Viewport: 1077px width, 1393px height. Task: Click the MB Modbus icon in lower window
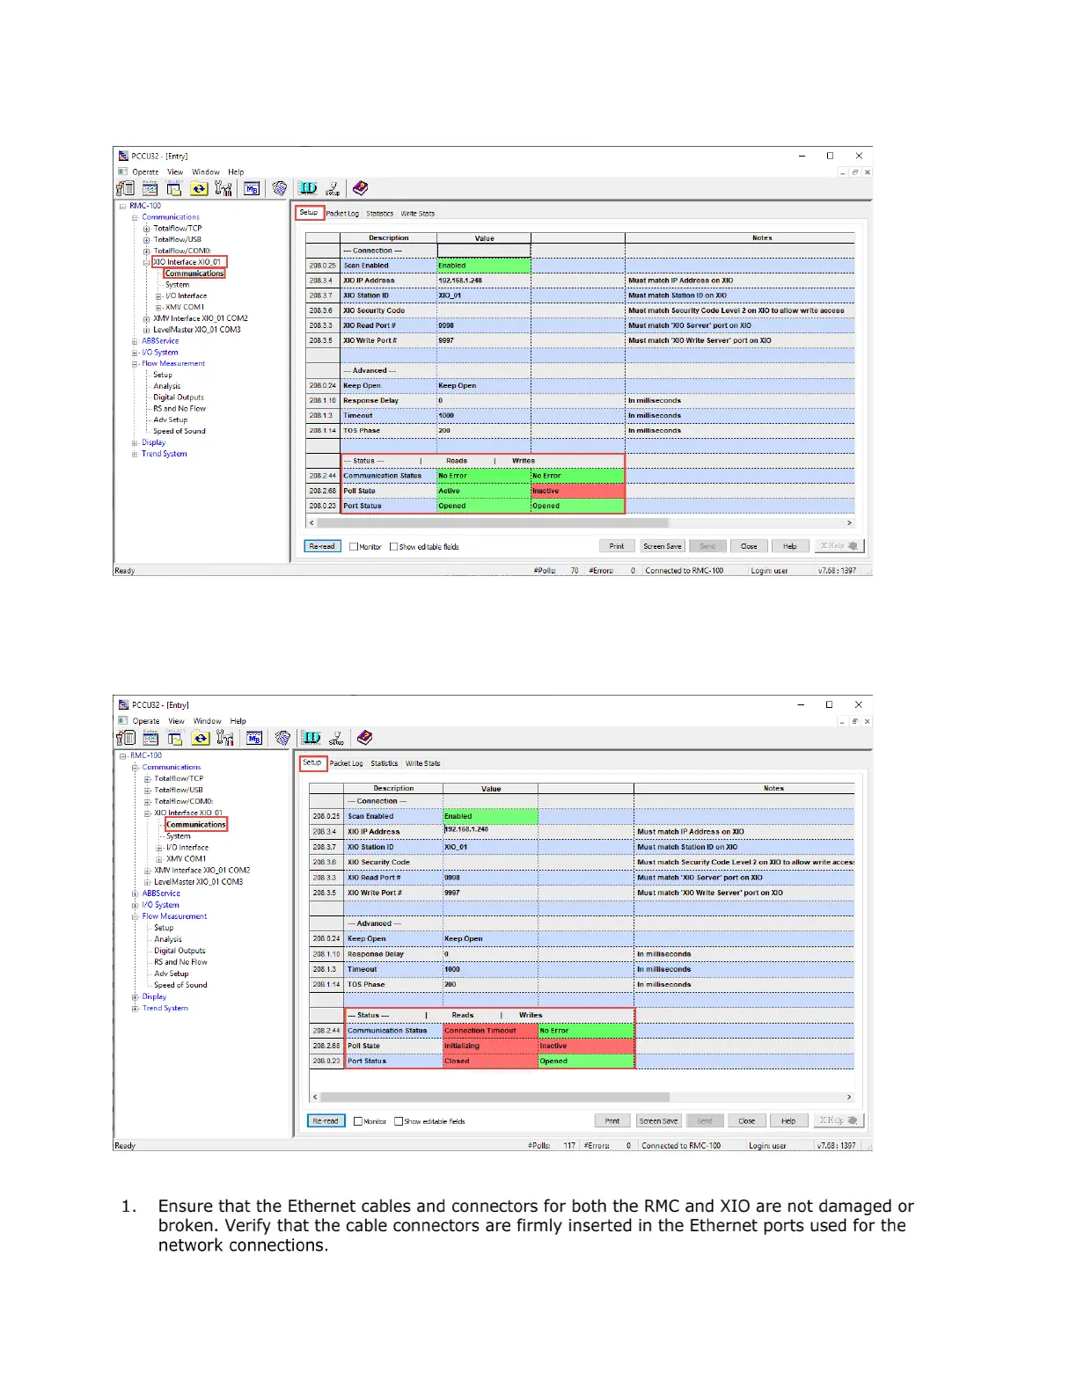click(253, 739)
